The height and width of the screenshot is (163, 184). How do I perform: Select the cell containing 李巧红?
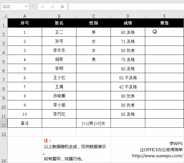pyautogui.click(x=59, y=114)
